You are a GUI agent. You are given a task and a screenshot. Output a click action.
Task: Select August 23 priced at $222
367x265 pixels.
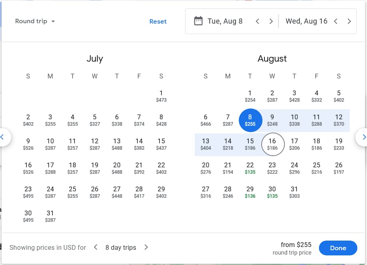click(x=272, y=168)
